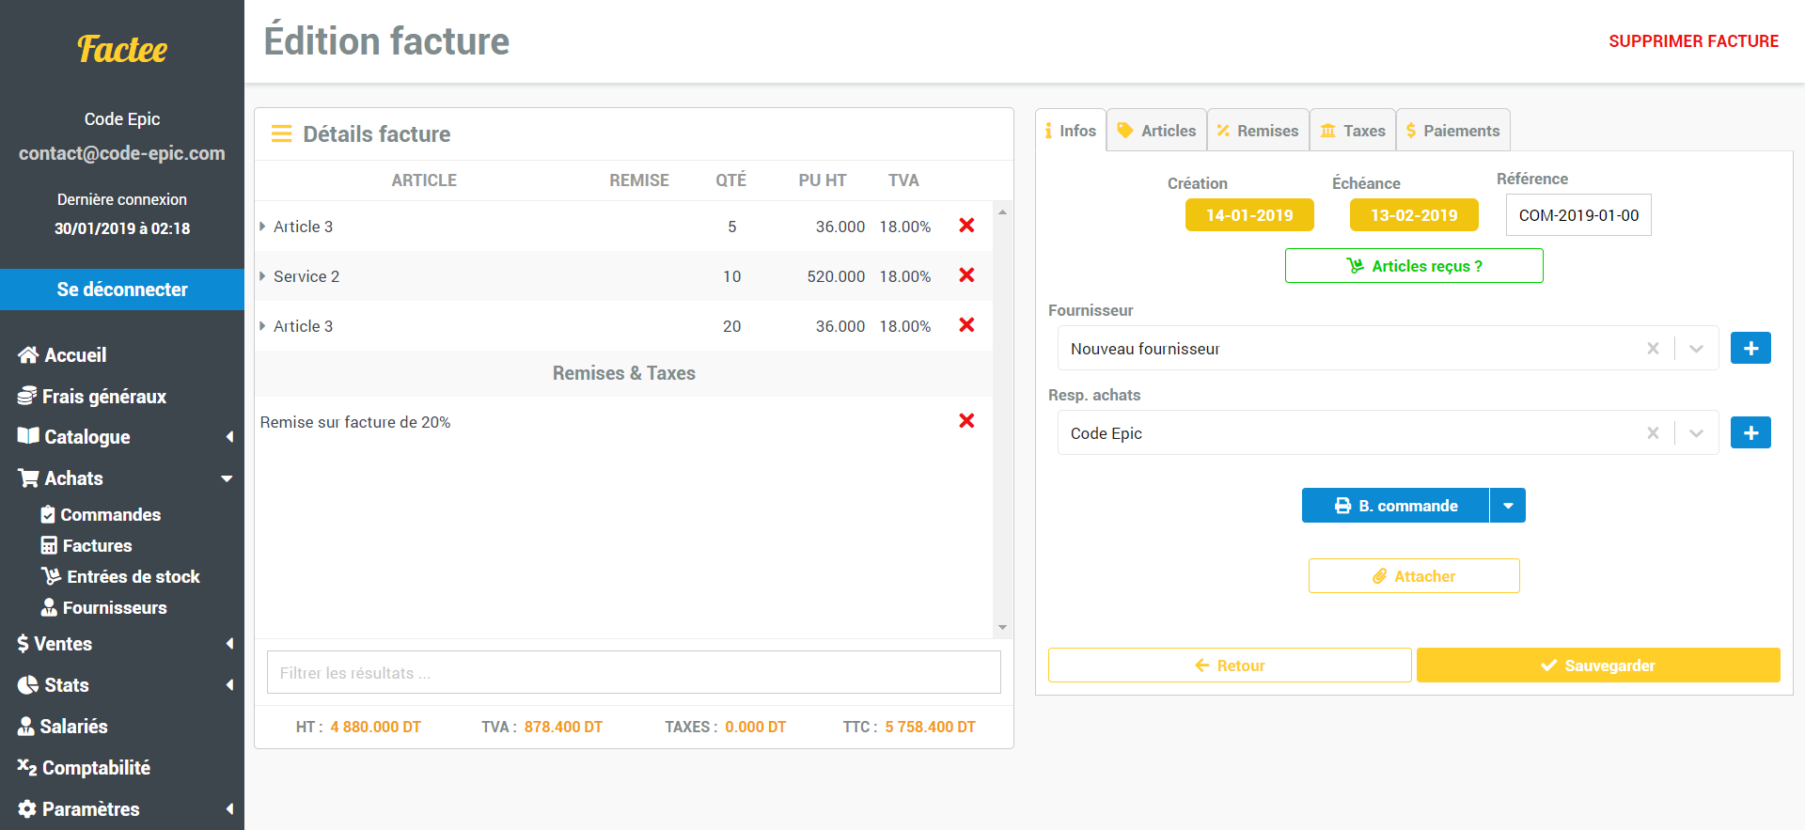Expand the Service 2 row details
This screenshot has height=830, width=1805.
[x=262, y=276]
